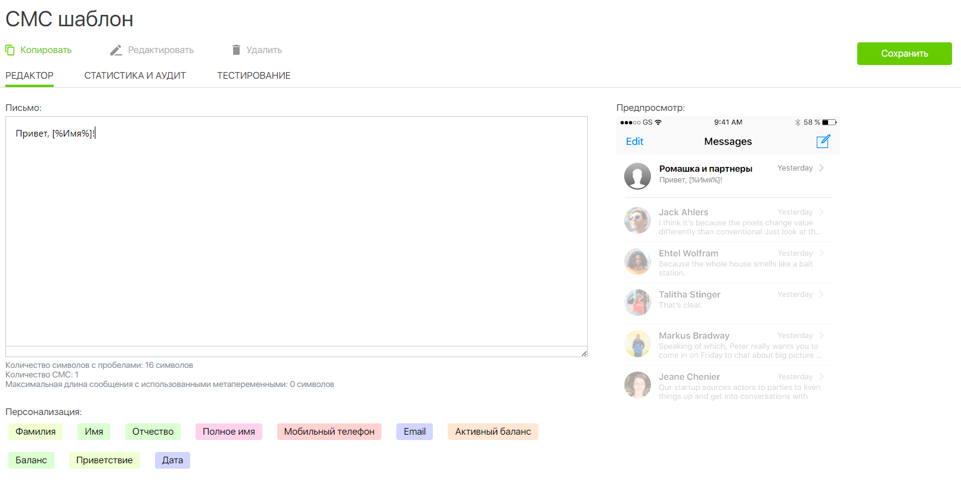Grab the text area resize handle
This screenshot has height=480, width=961.
point(584,354)
